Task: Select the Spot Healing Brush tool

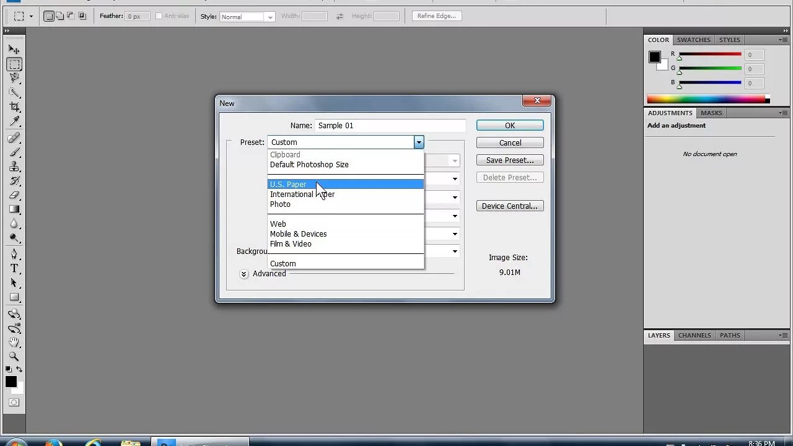Action: pos(14,138)
